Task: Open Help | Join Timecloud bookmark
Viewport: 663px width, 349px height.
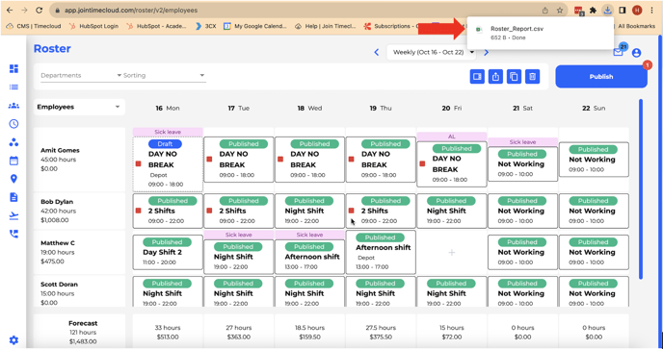Action: coord(326,26)
